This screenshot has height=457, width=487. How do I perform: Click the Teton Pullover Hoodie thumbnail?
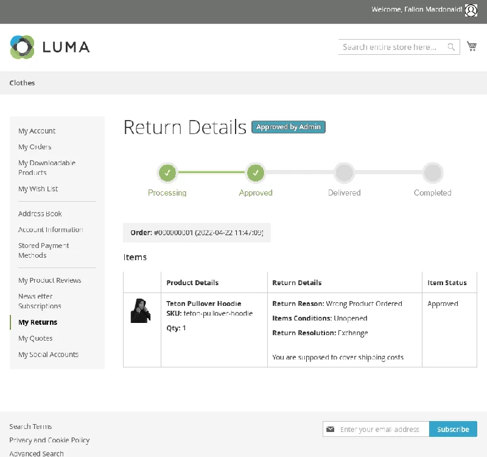[x=141, y=311]
